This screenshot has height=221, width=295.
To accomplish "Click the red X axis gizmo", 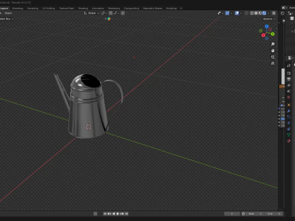I will (x=264, y=35).
